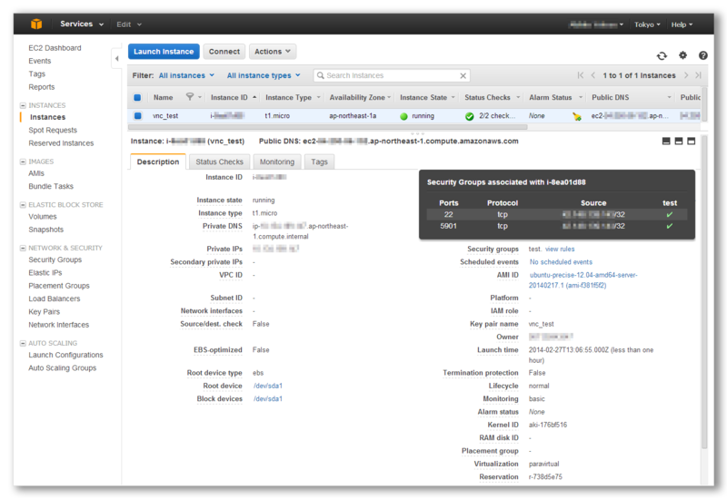Open AMIs in sidebar
This screenshot has width=727, height=499.
(x=36, y=173)
